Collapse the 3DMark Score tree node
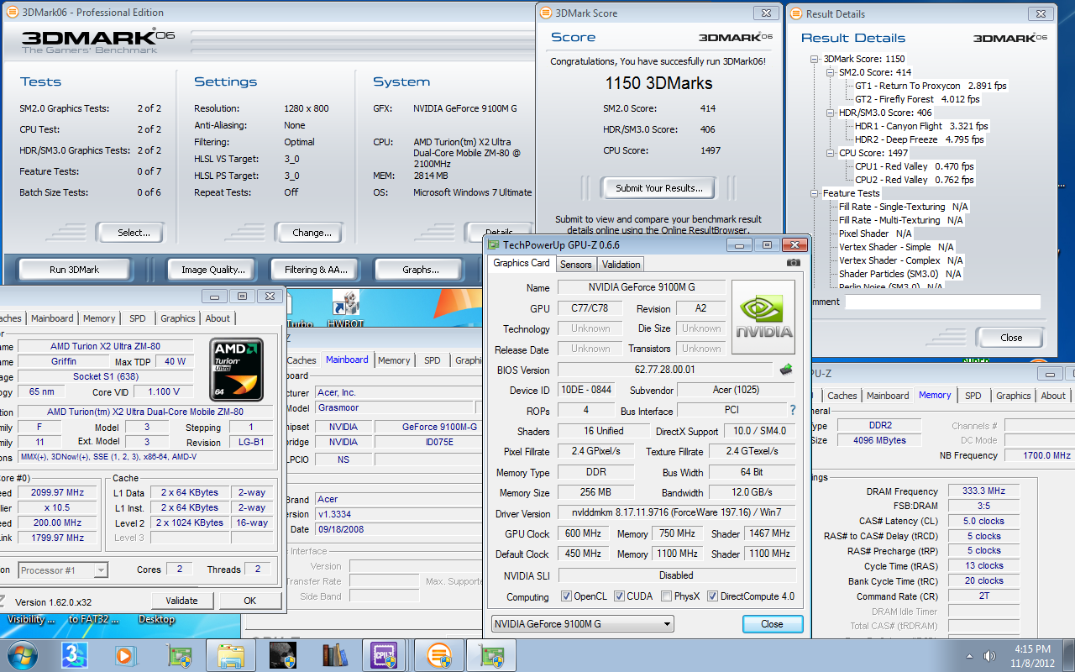Viewport: 1075px width, 672px height. 815,59
